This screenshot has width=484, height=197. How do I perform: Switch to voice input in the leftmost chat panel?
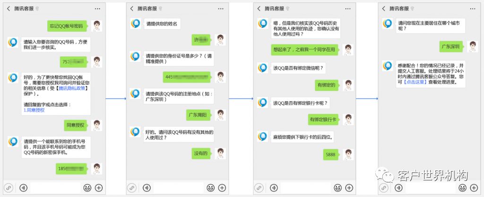(x=23, y=188)
